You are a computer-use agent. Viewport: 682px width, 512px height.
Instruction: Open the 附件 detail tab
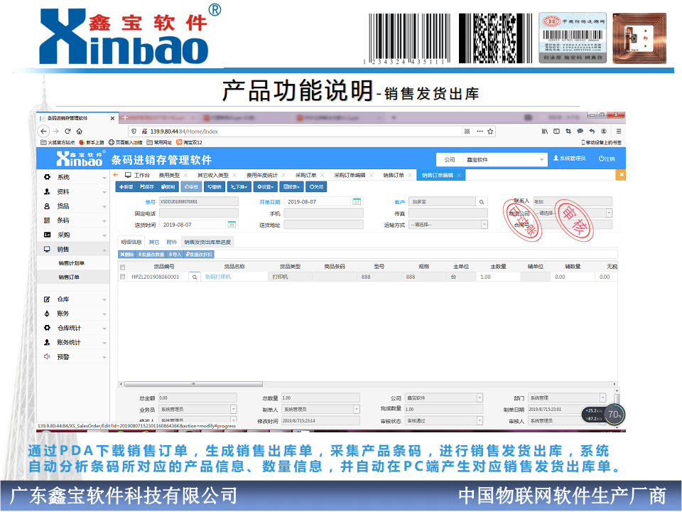click(x=172, y=242)
